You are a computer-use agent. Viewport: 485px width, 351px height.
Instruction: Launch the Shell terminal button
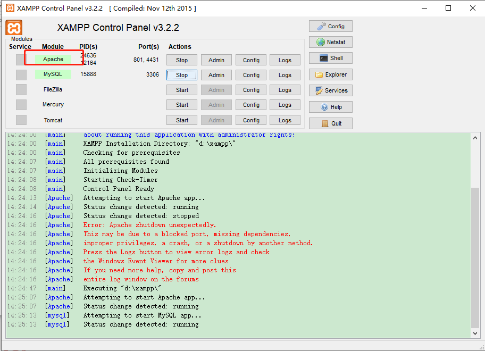(331, 58)
